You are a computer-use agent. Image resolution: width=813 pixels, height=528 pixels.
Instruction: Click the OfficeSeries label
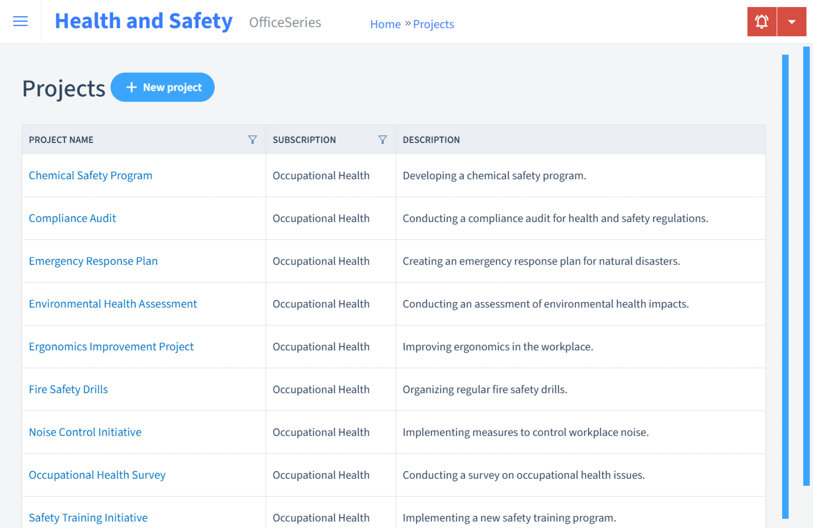(285, 23)
